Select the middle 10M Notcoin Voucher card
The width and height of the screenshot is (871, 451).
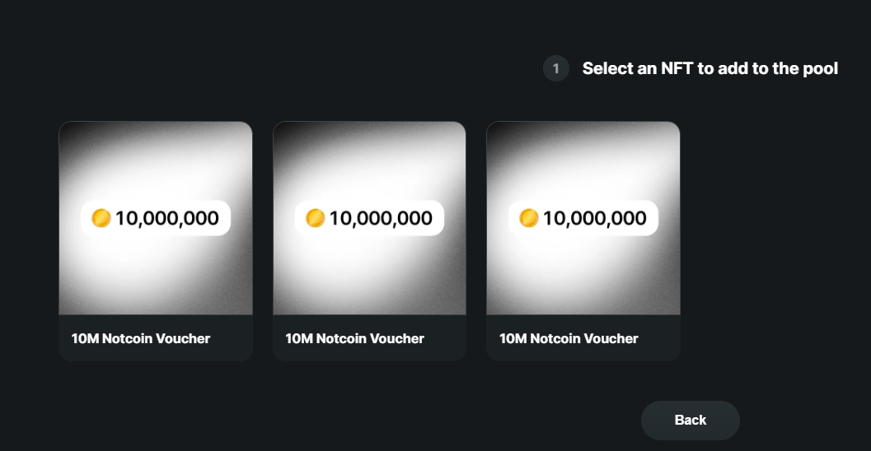click(369, 240)
